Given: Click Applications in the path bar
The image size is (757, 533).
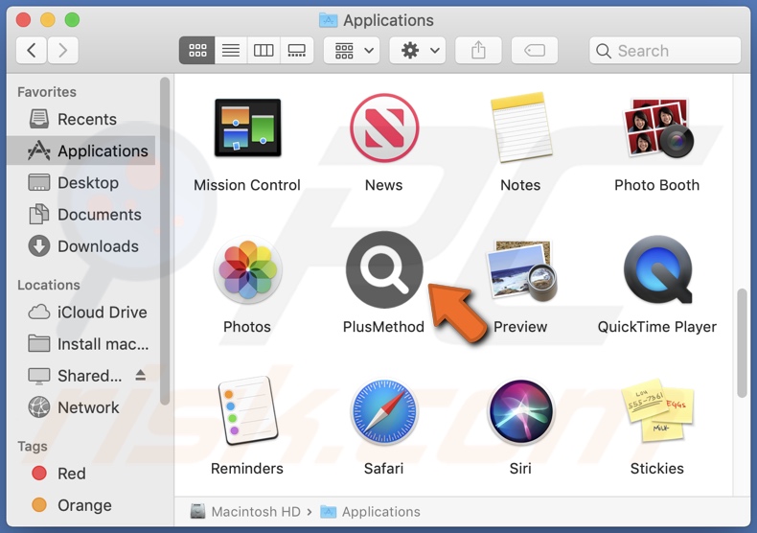Looking at the screenshot, I should 370,512.
